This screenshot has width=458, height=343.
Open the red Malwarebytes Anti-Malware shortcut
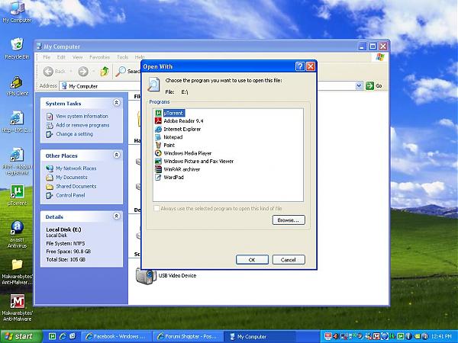17,308
